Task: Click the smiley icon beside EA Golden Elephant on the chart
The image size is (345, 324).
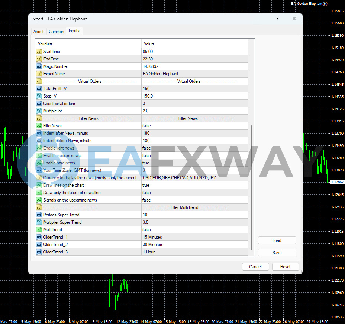Action: [325, 4]
